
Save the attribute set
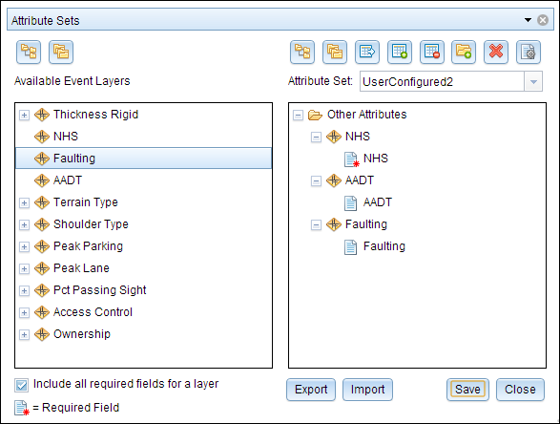(467, 390)
